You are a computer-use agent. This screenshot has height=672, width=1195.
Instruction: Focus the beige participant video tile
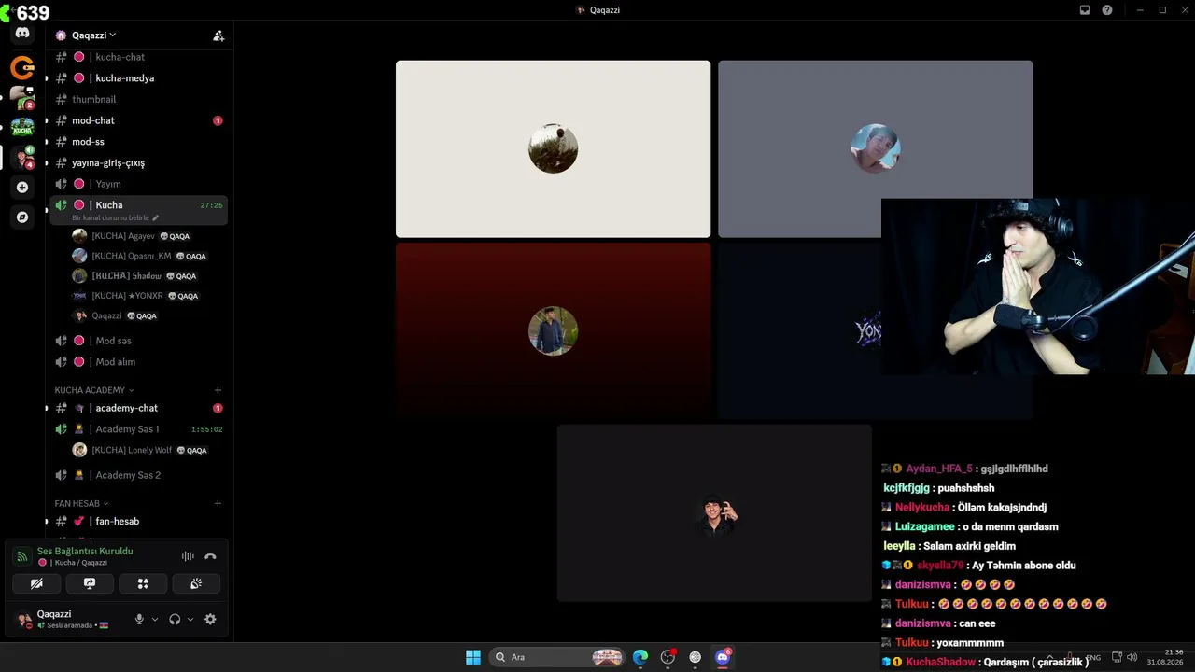(x=553, y=149)
